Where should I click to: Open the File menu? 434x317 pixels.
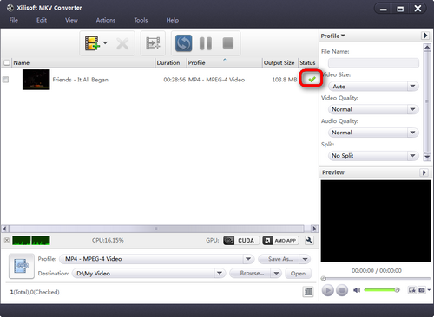coord(13,20)
